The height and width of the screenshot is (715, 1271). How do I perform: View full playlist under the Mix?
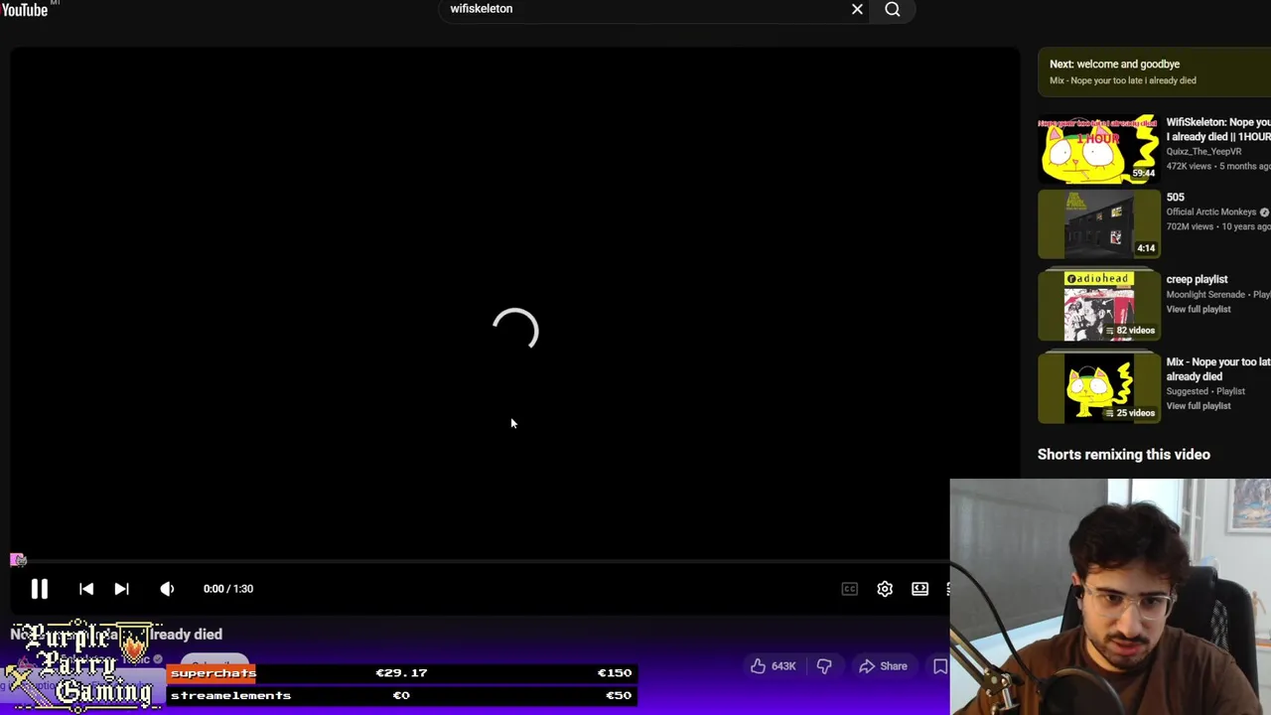click(1199, 406)
